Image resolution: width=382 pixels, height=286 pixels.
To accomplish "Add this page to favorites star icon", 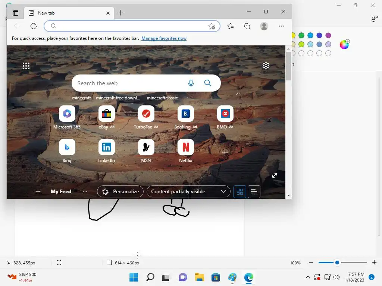I will (x=212, y=26).
